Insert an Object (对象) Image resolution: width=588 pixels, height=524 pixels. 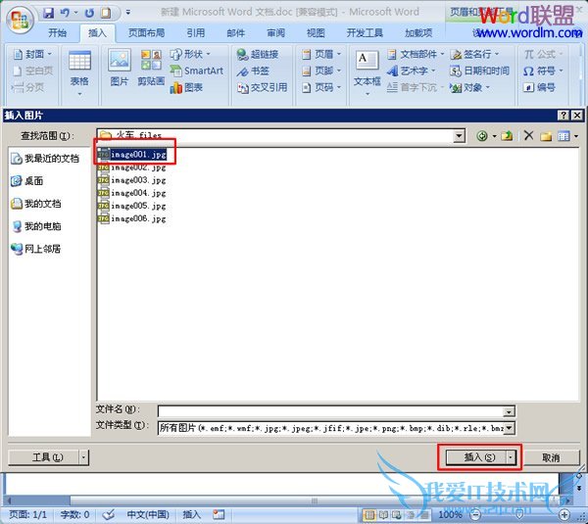470,88
